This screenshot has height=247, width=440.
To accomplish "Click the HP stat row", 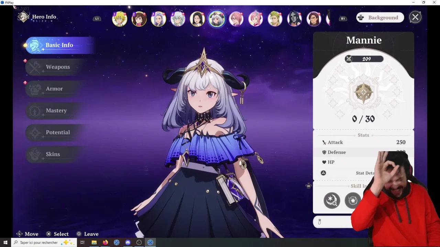I will click(363, 162).
